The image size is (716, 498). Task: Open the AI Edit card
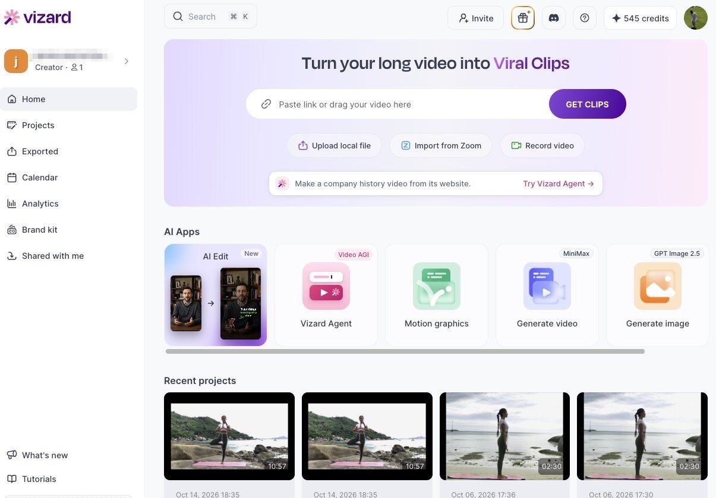point(216,295)
